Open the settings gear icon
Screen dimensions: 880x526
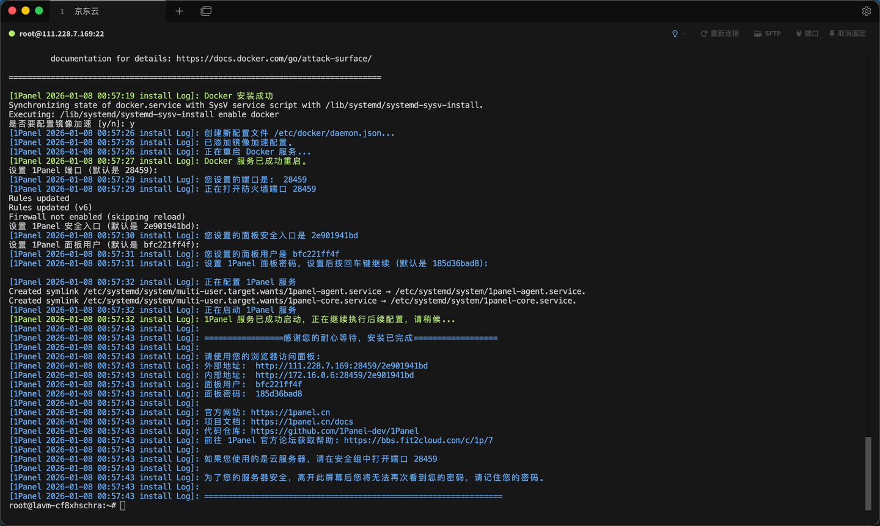[x=866, y=11]
